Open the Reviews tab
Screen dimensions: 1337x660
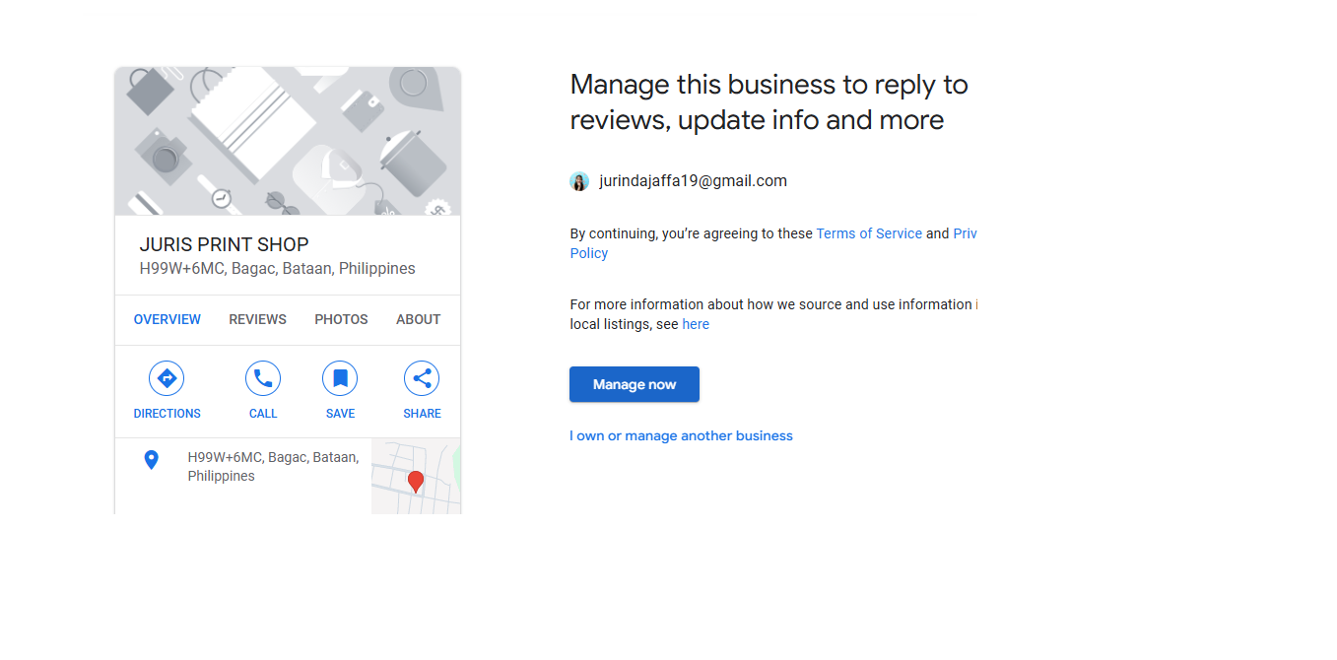[257, 319]
